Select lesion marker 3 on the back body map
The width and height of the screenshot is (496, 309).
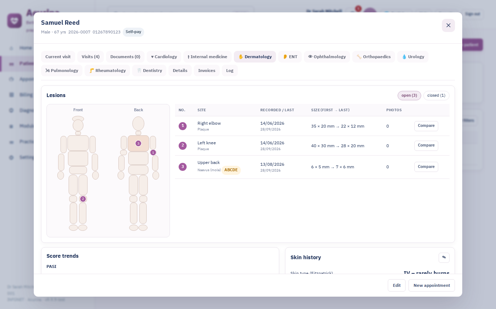click(x=138, y=143)
